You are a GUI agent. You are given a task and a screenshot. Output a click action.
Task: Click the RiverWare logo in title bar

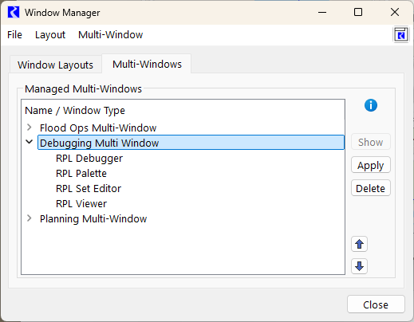pos(14,12)
